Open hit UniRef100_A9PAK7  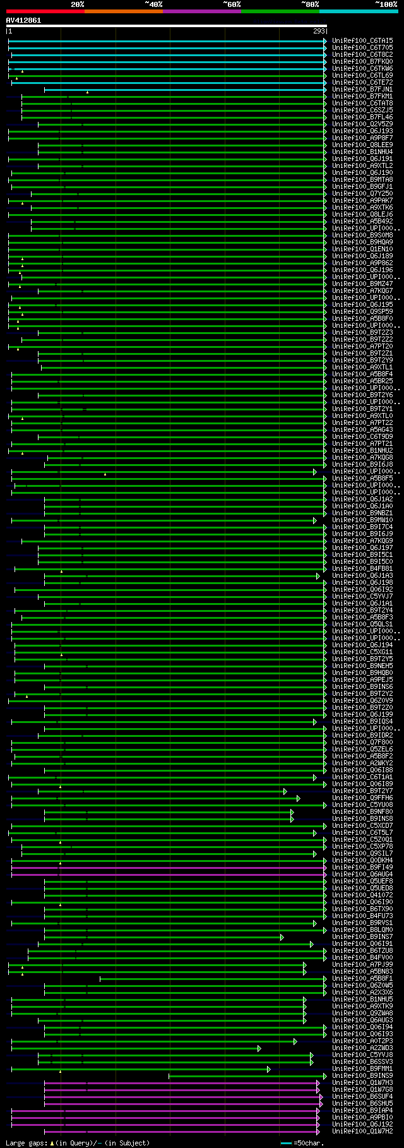362,200
